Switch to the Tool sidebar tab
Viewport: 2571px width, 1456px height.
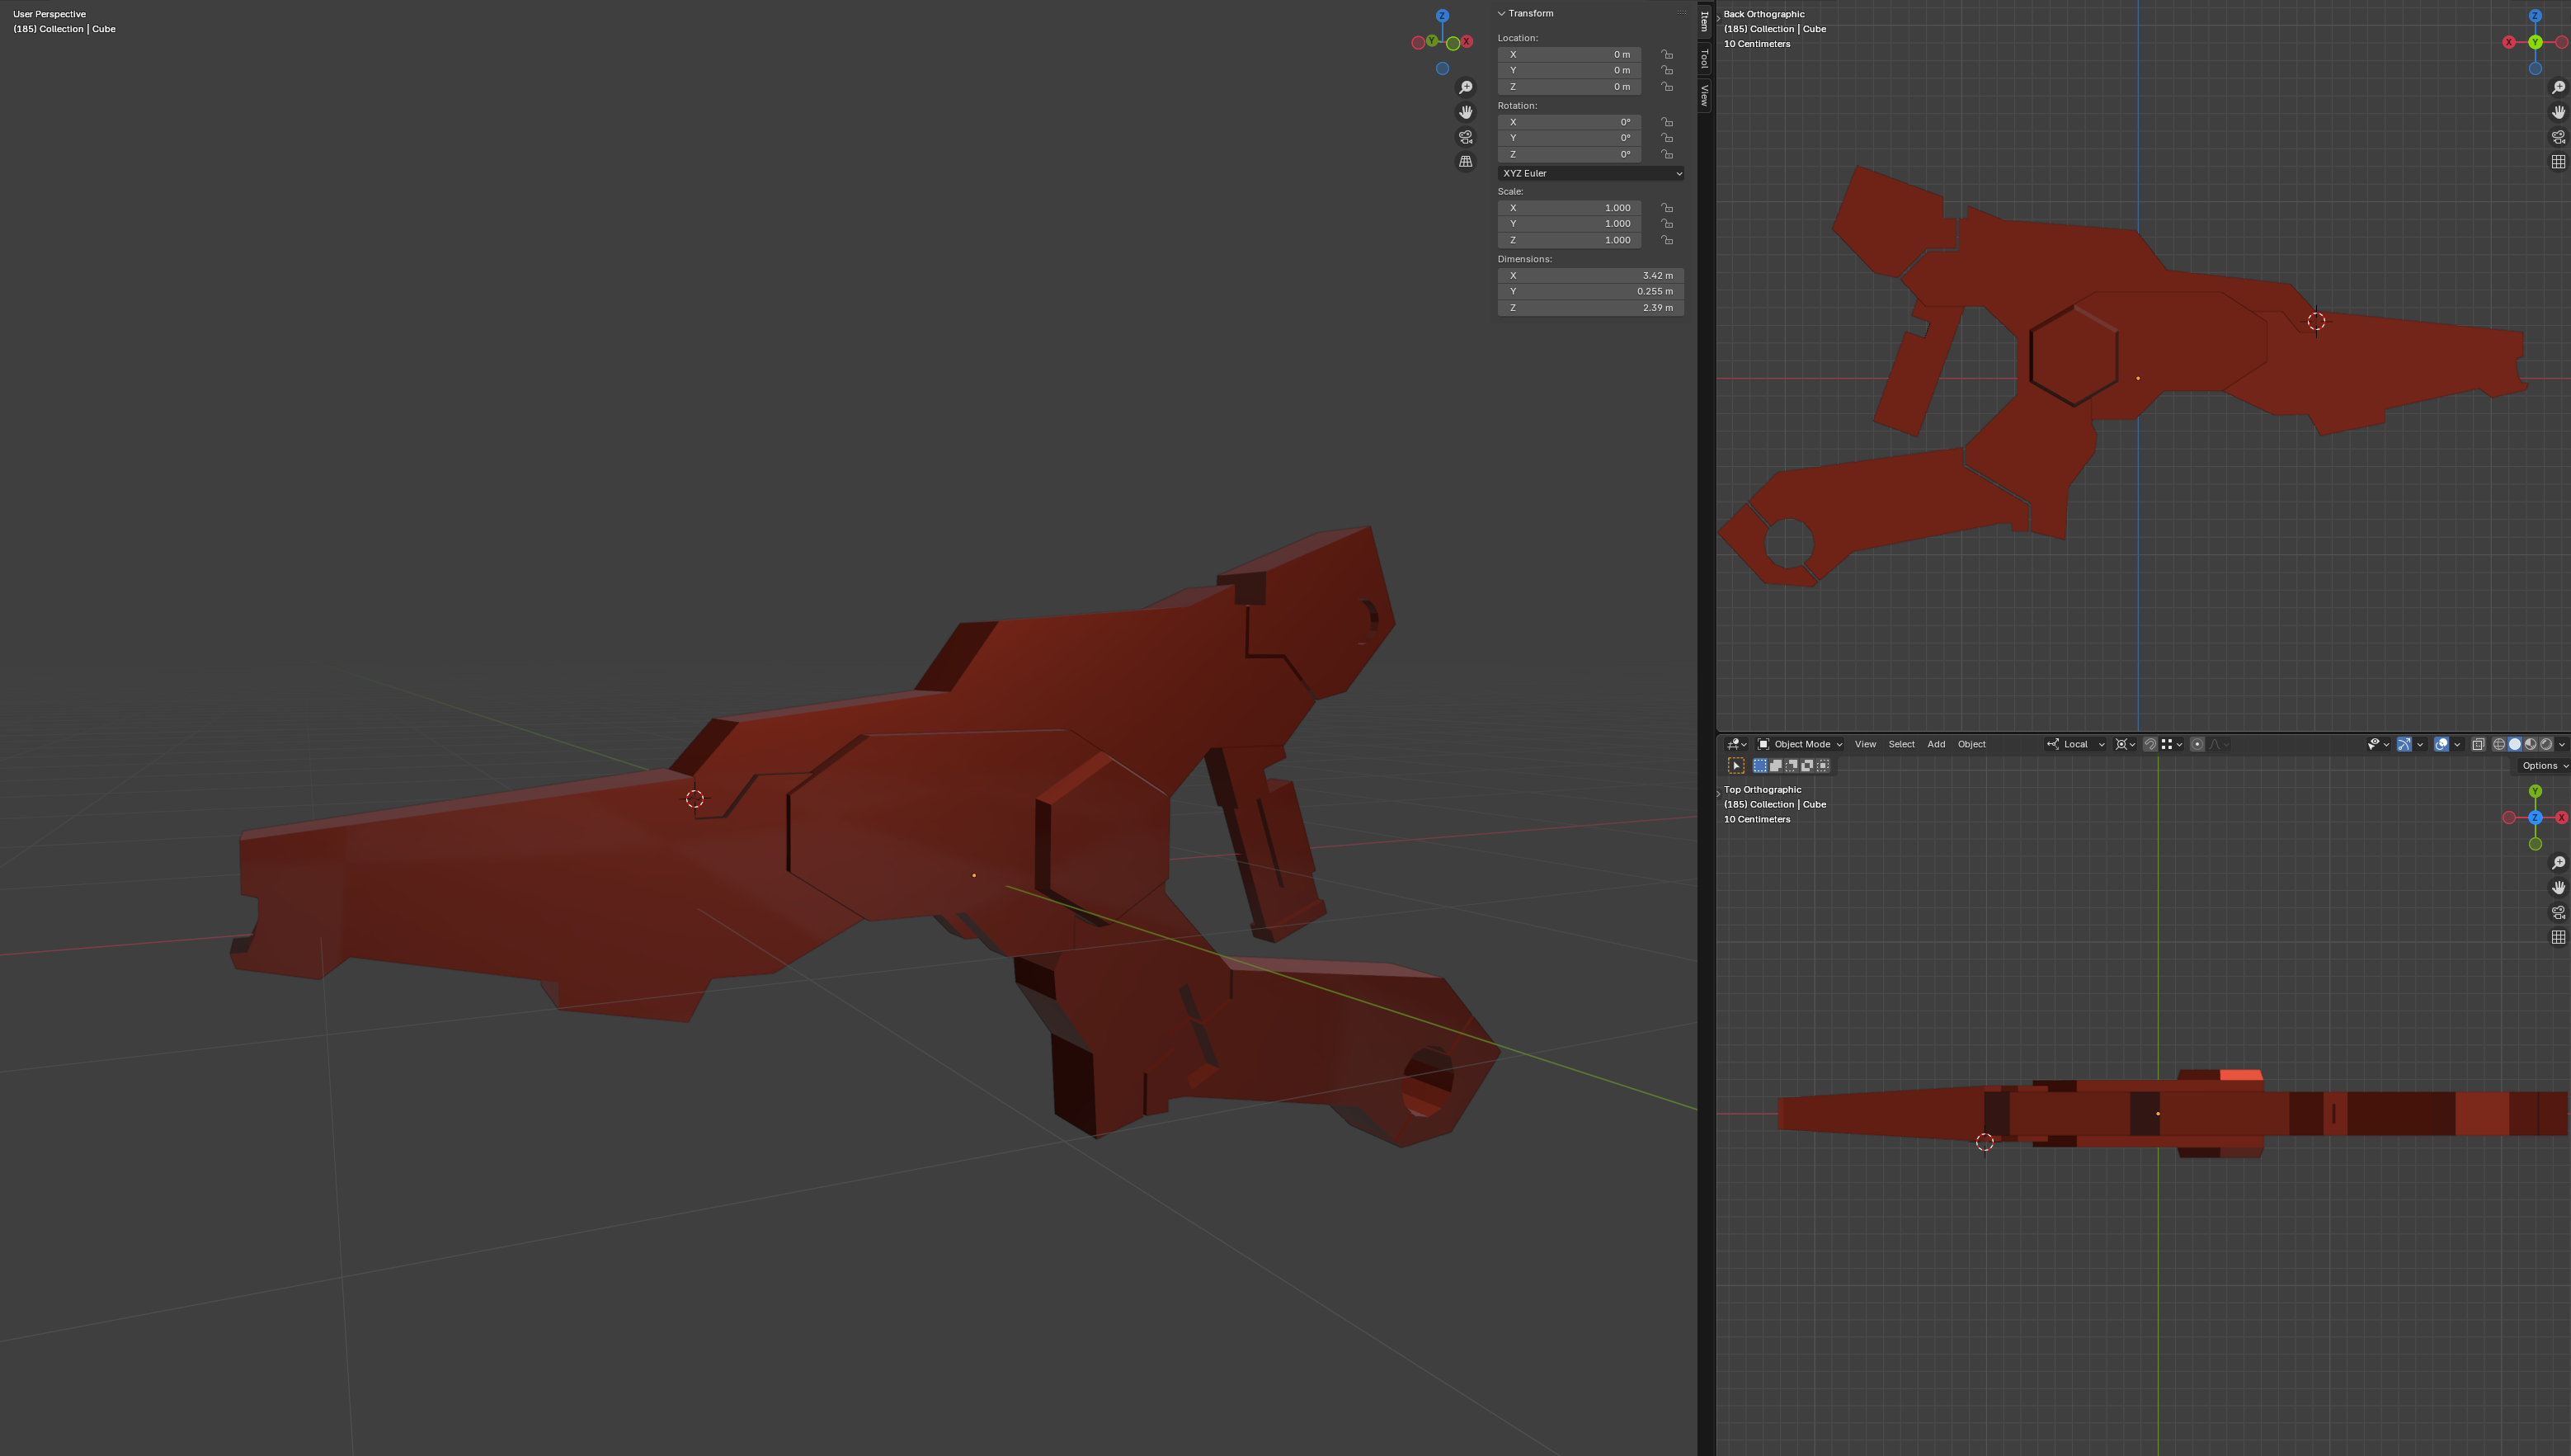pos(1704,59)
